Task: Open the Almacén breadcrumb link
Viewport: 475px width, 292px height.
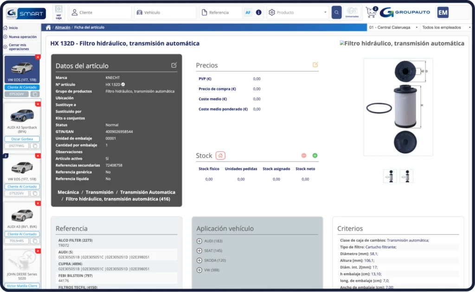Action: (63, 27)
